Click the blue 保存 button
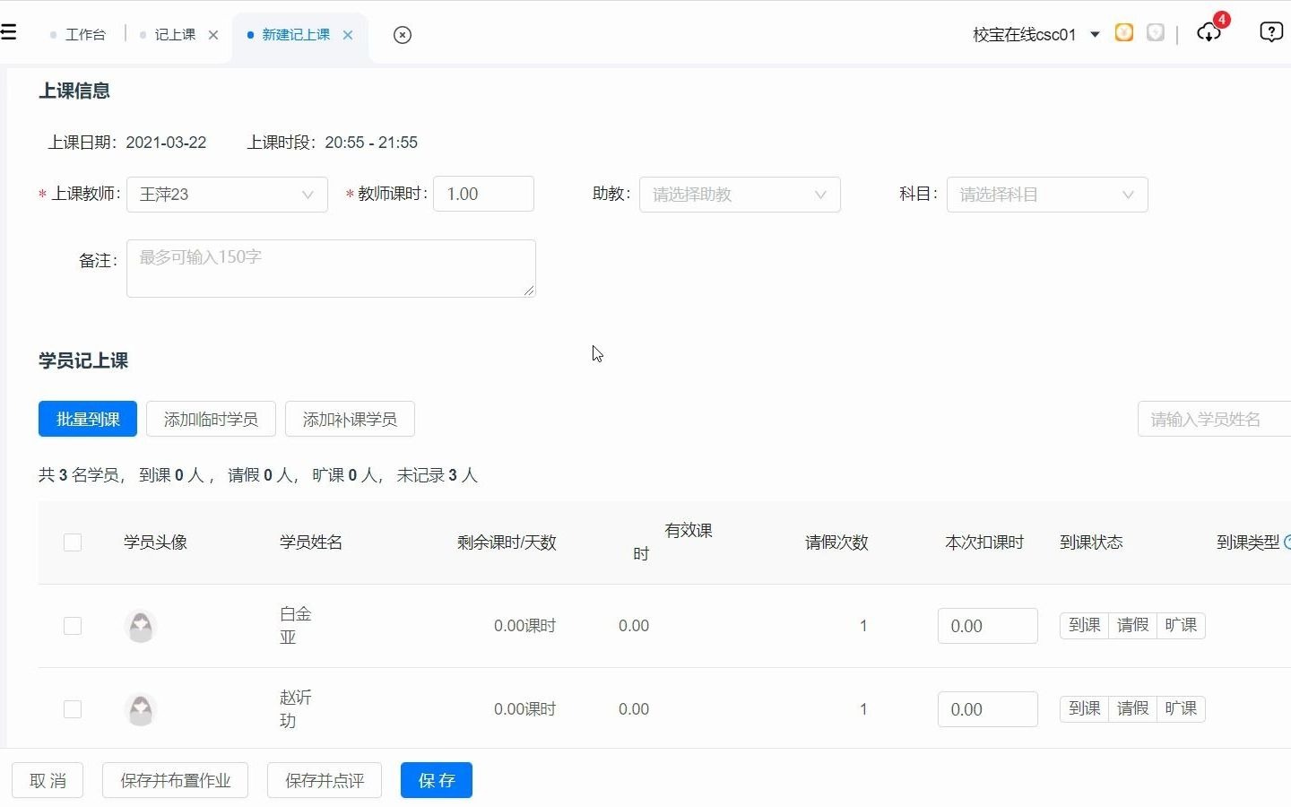The width and height of the screenshot is (1291, 807). pyautogui.click(x=437, y=780)
